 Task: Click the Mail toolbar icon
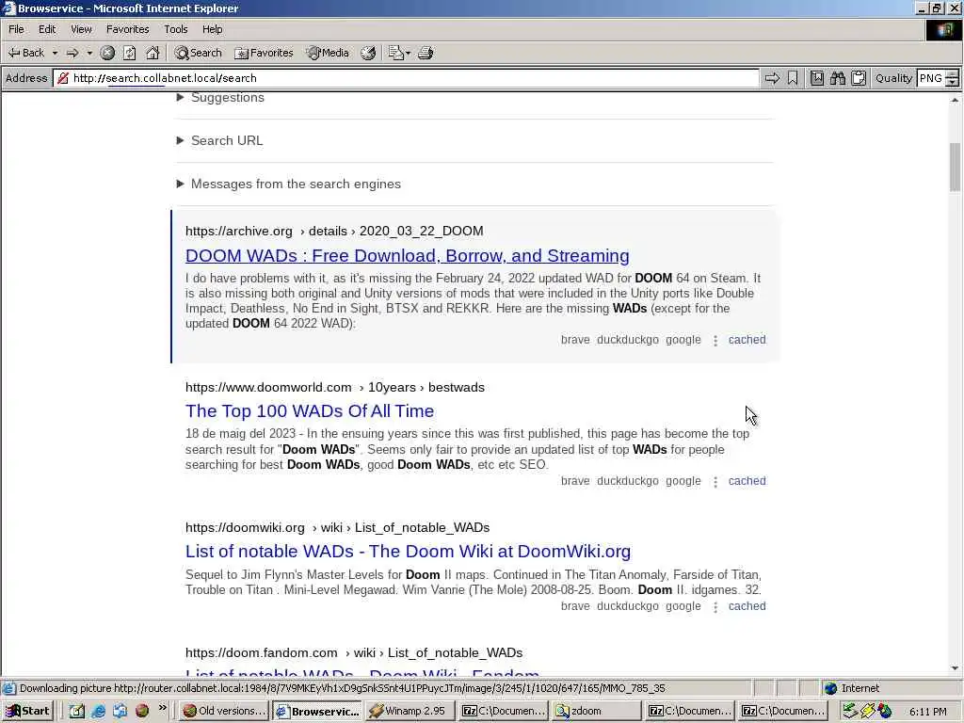tap(395, 53)
